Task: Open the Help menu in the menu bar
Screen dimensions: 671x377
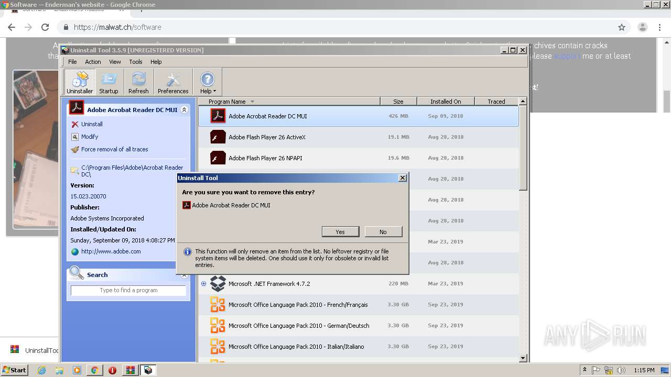Action: coord(156,62)
